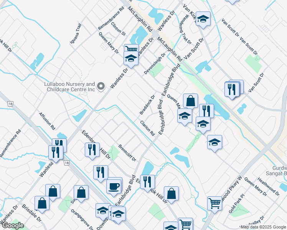Click the Earlsbridge Blvd label above Clarion Rd

pyautogui.click(x=161, y=117)
